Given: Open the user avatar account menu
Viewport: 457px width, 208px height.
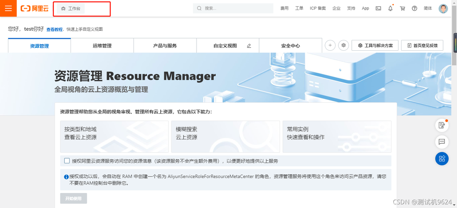Looking at the screenshot, I should pos(443,8).
